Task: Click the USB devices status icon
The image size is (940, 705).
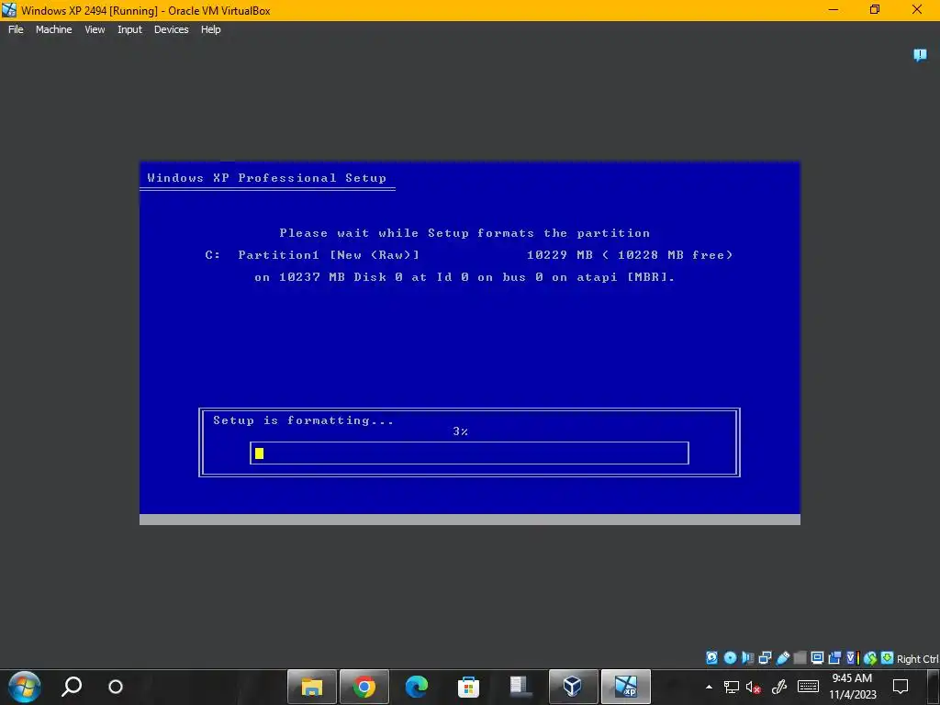Action: (783, 657)
